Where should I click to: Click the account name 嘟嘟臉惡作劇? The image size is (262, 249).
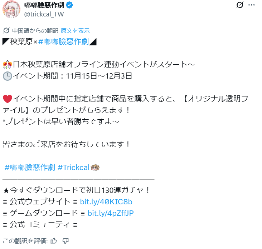44,5
